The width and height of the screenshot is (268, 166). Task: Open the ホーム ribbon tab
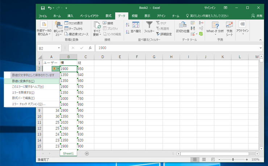(x=57, y=16)
